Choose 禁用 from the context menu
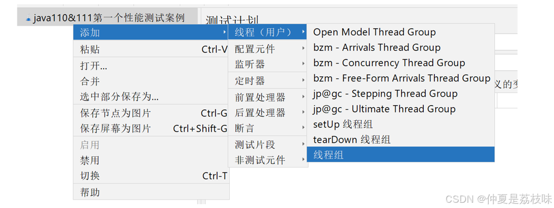Image resolution: width=554 pixels, height=208 pixels. (x=151, y=161)
